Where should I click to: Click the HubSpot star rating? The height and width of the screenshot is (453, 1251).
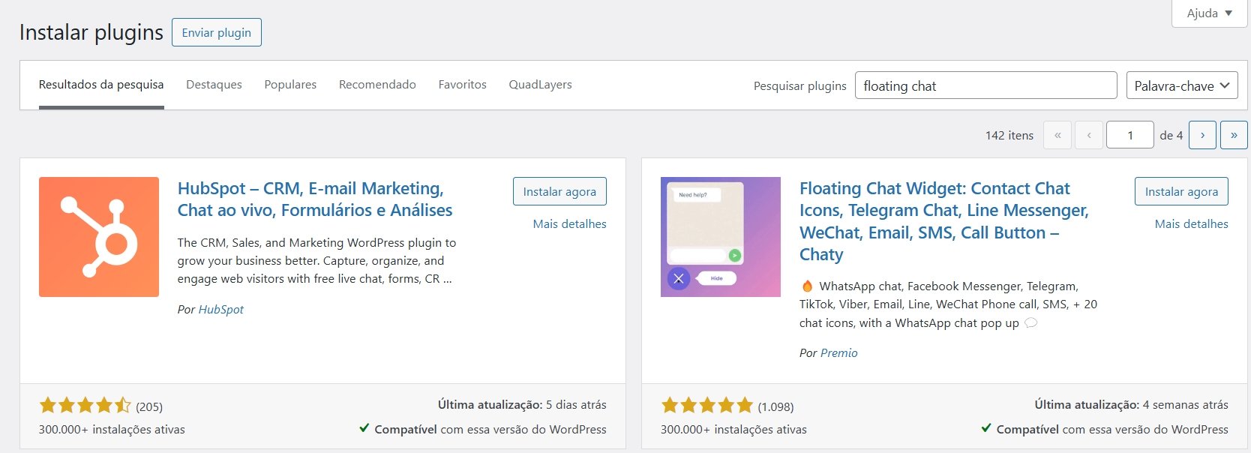click(x=85, y=406)
